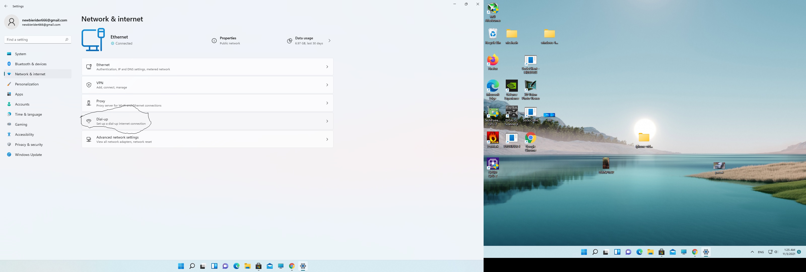Expand the Proxy settings row
This screenshot has height=272, width=806.
(207, 103)
